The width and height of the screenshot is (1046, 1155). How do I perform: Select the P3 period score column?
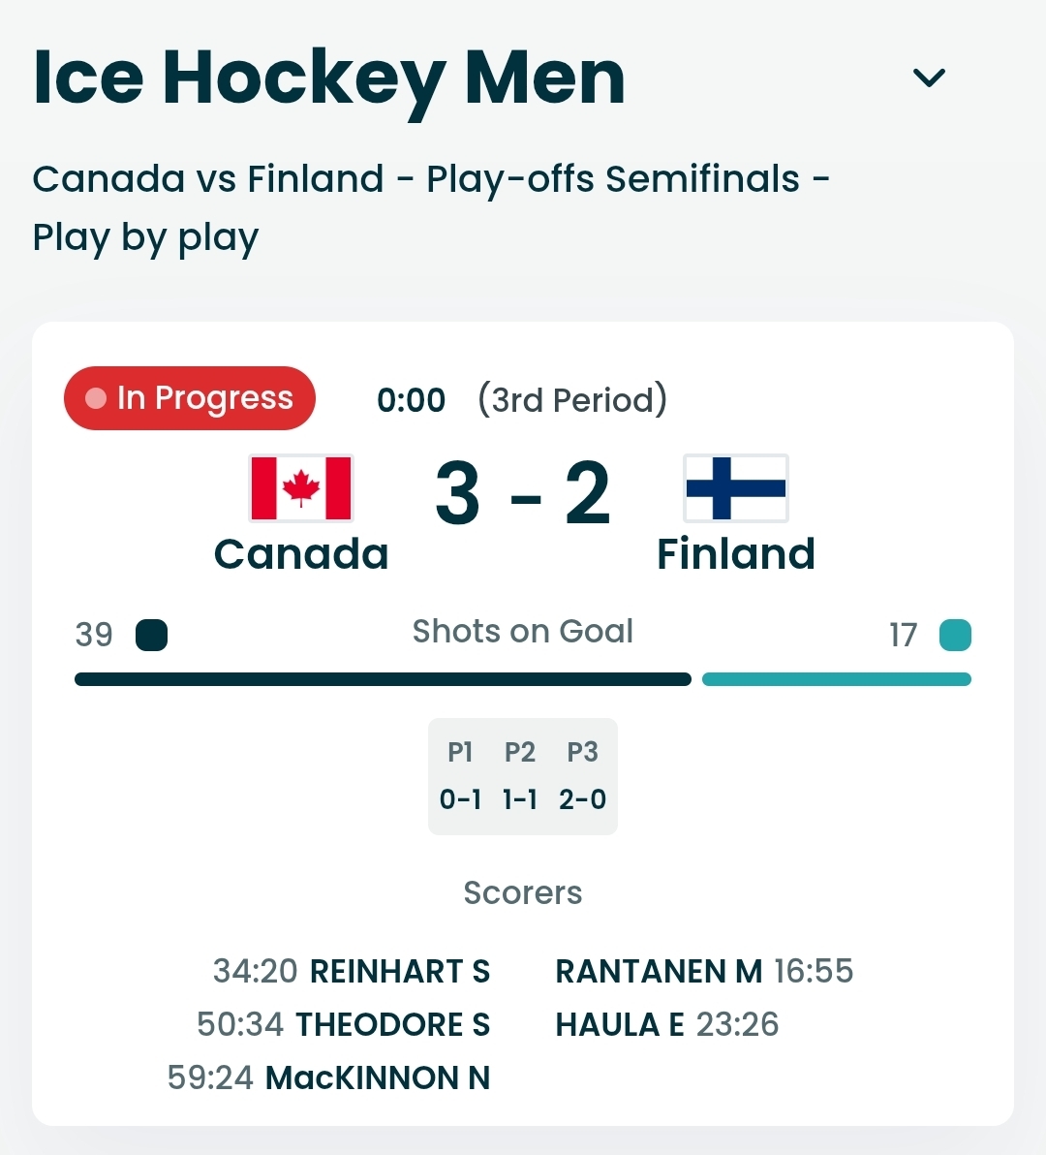[x=582, y=776]
